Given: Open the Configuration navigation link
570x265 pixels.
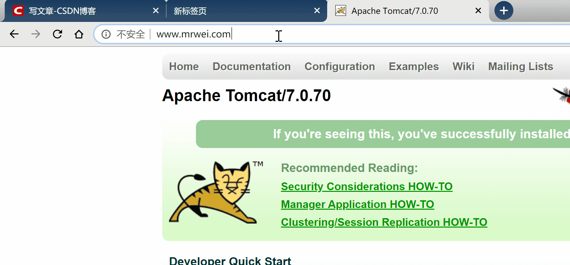Looking at the screenshot, I should 340,67.
